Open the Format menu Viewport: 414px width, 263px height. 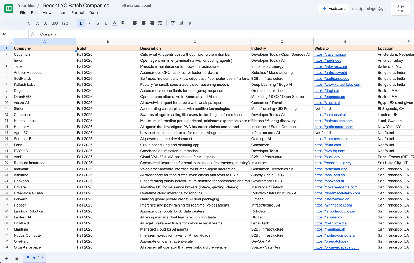(78, 13)
